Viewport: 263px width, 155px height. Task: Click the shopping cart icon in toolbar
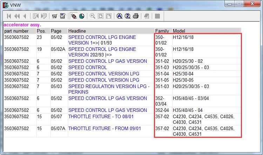pyautogui.click(x=54, y=16)
